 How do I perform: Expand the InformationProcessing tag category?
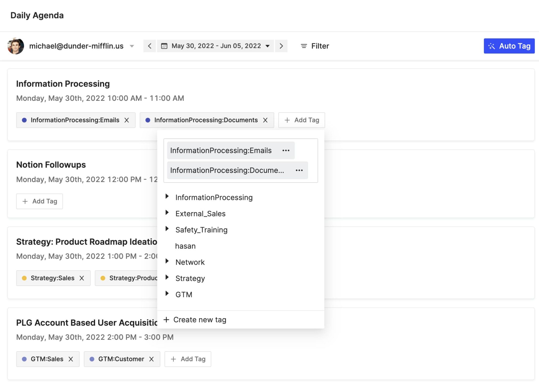point(168,197)
